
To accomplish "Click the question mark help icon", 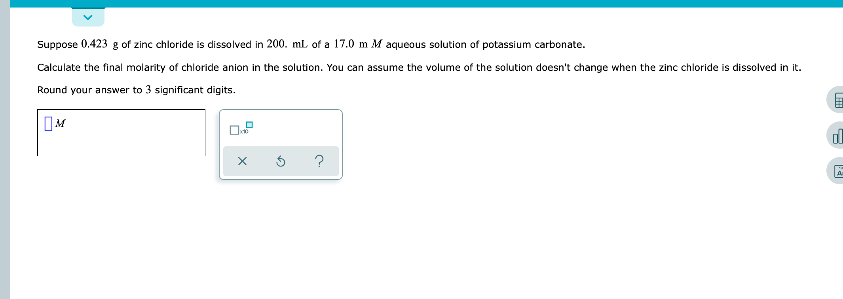I will 319,161.
